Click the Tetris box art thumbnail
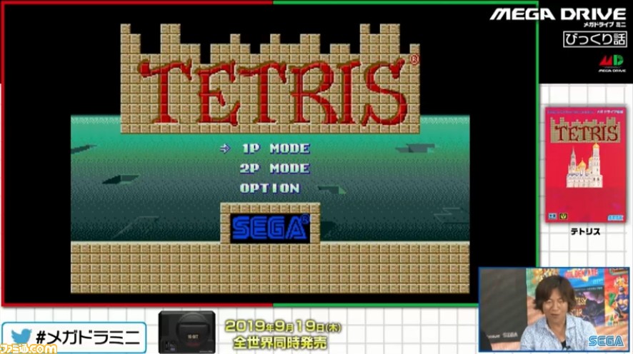 pos(585,164)
